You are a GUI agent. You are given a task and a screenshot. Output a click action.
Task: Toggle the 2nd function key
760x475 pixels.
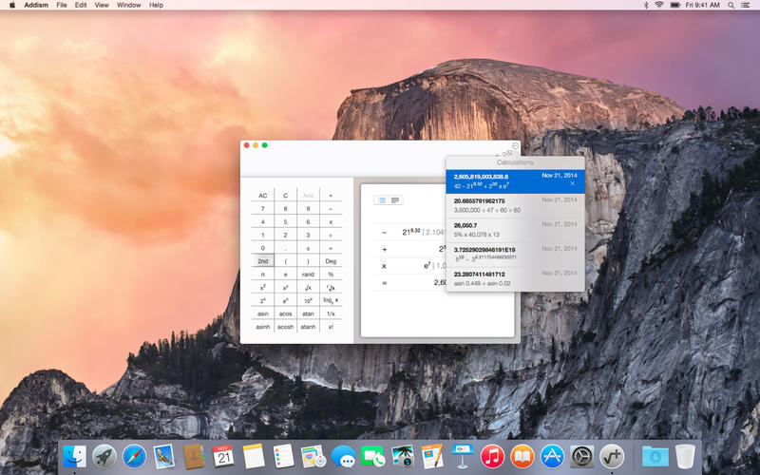point(263,260)
